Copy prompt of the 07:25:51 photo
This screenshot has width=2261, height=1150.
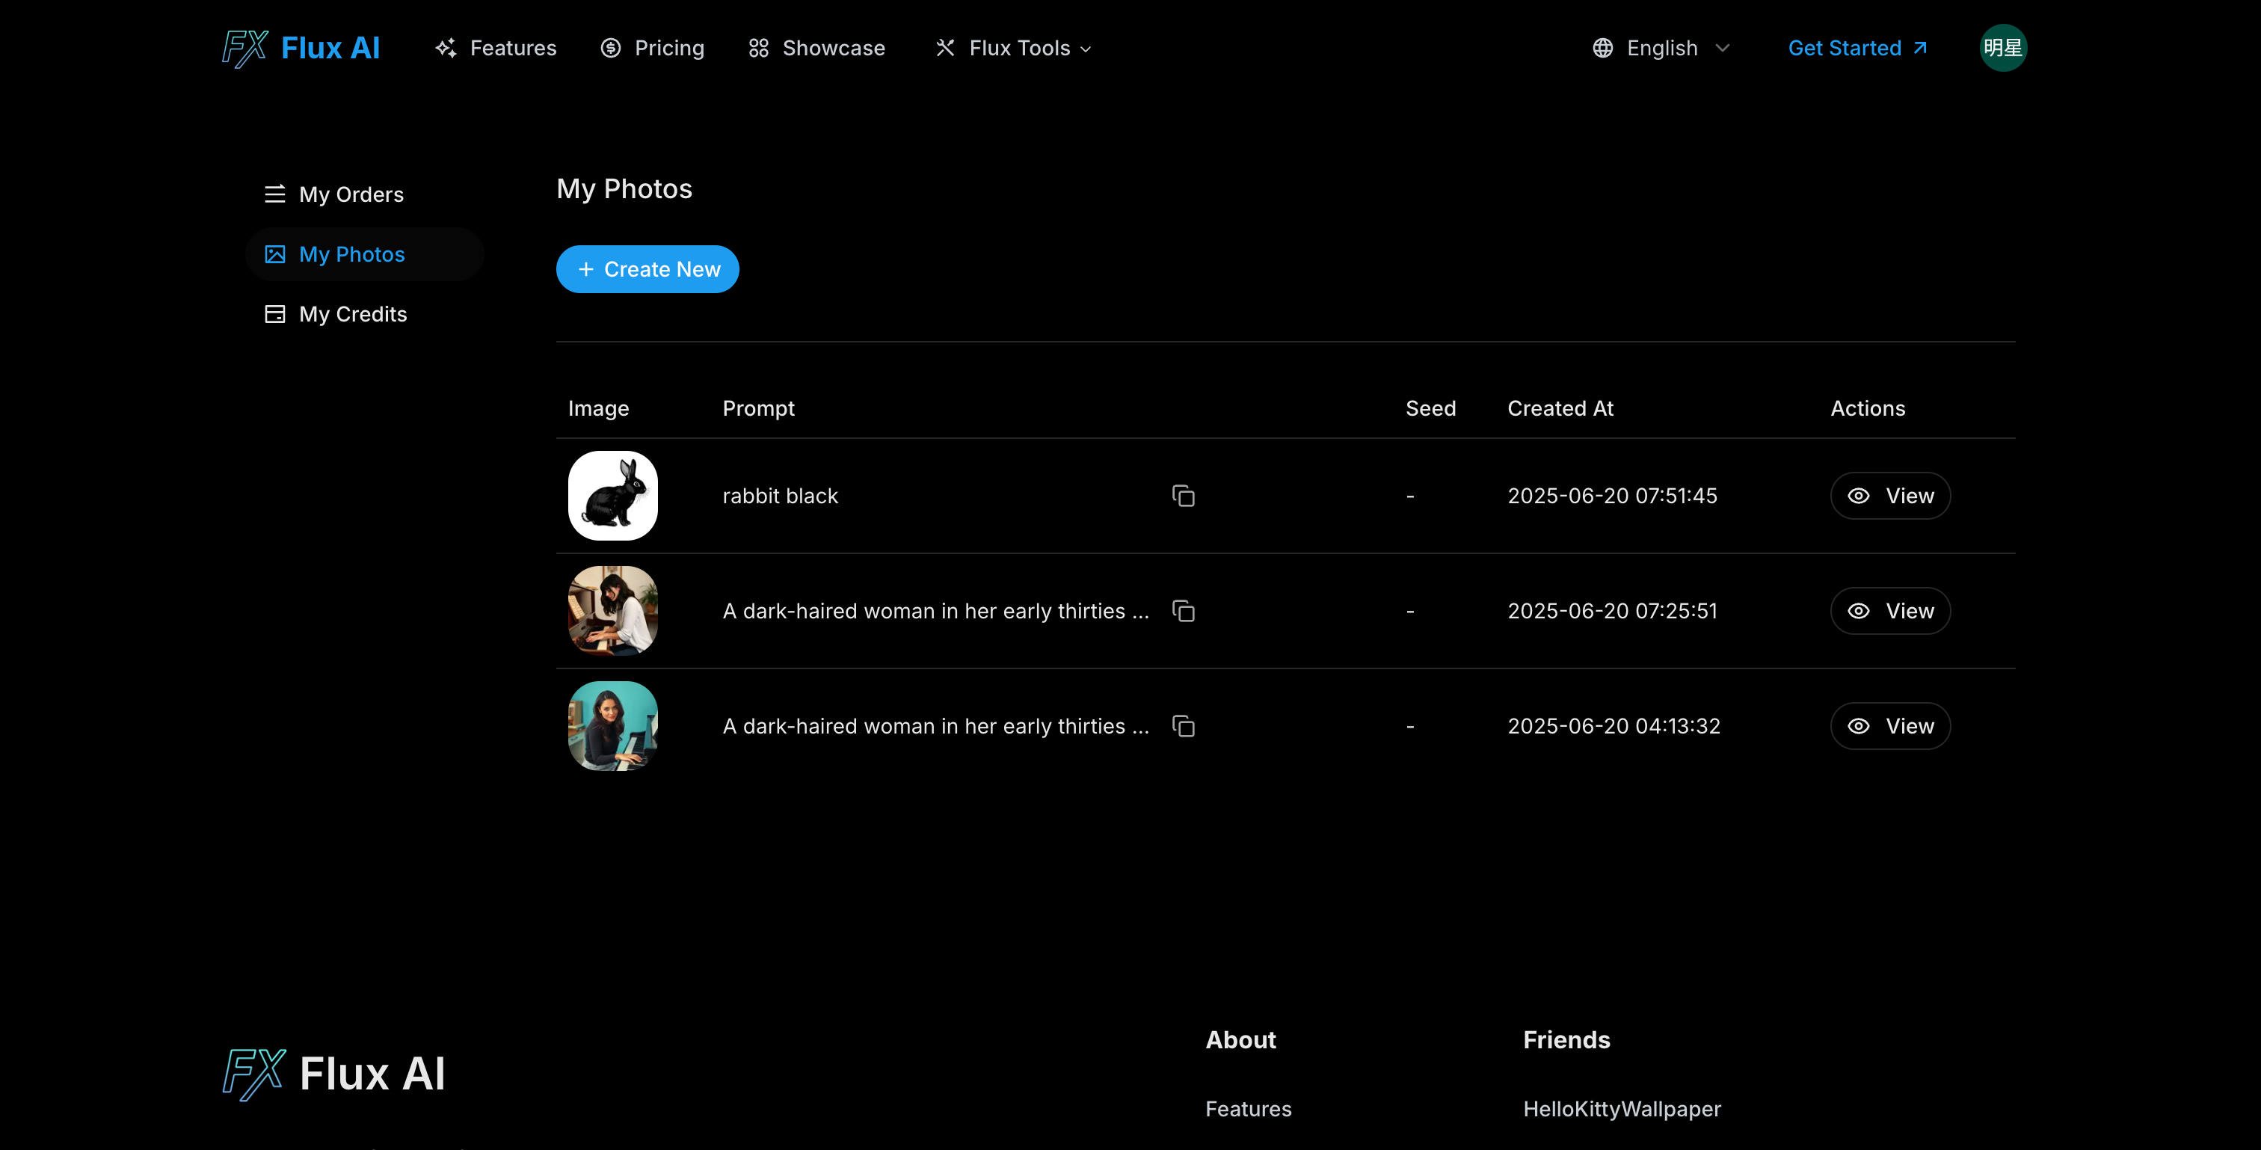[1183, 611]
